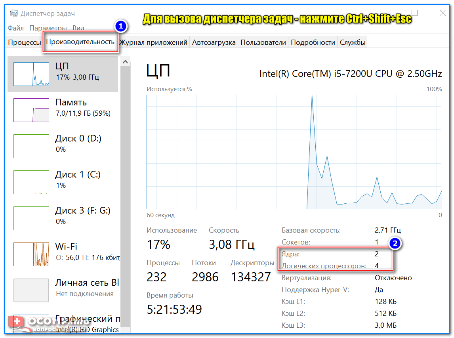Click the main CPU usage graph
The width and height of the screenshot is (454, 338).
tap(294, 152)
